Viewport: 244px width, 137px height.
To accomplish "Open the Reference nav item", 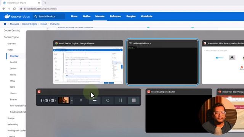I will click(115, 16).
